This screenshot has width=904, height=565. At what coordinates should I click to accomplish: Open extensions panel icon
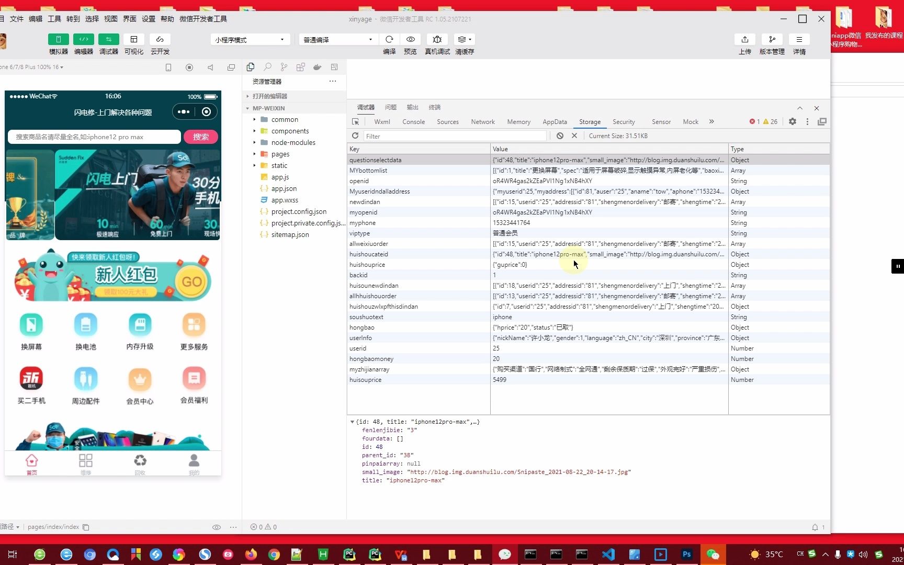click(x=301, y=67)
